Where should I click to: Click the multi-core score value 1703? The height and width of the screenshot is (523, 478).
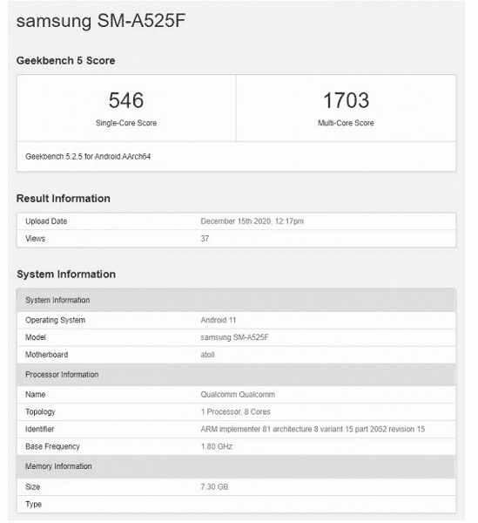[346, 100]
